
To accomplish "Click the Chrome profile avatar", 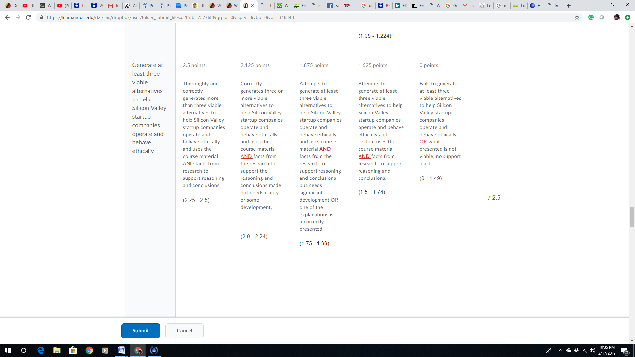I will (617, 17).
